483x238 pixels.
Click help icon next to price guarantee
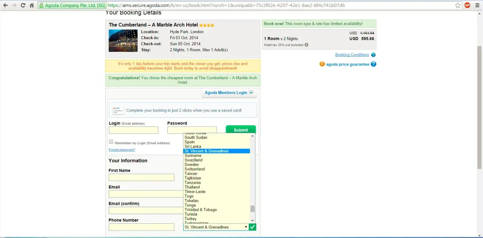tap(373, 64)
